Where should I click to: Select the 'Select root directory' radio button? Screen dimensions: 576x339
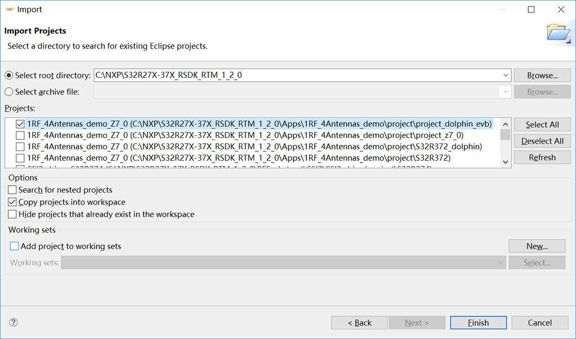point(9,76)
